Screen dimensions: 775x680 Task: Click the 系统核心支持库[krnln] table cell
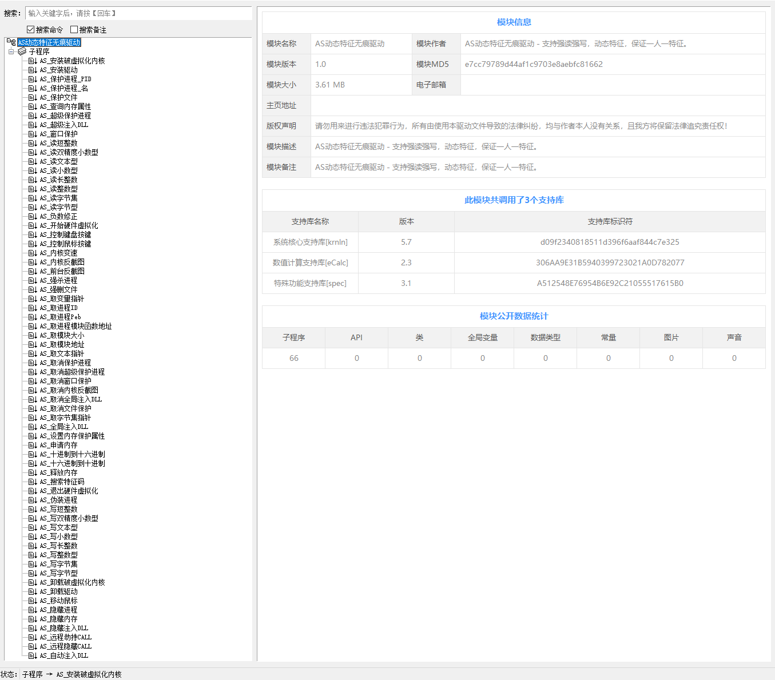tap(310, 242)
